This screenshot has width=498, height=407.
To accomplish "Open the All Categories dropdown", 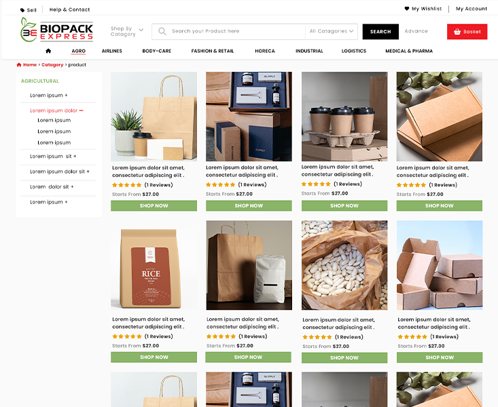I will [x=332, y=31].
